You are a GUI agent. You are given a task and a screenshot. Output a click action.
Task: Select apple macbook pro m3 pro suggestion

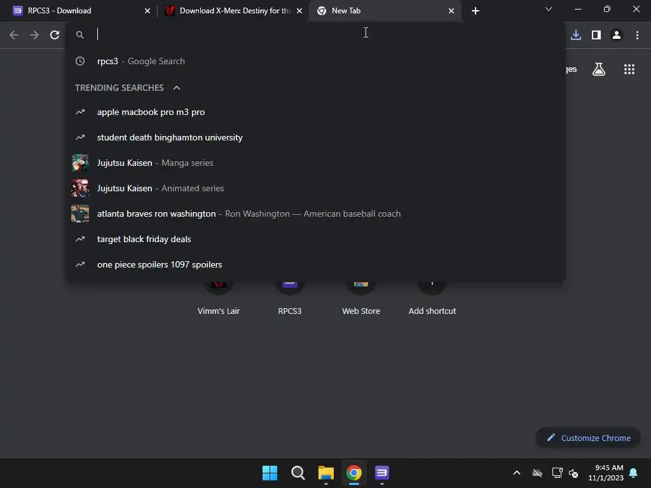pos(315,112)
